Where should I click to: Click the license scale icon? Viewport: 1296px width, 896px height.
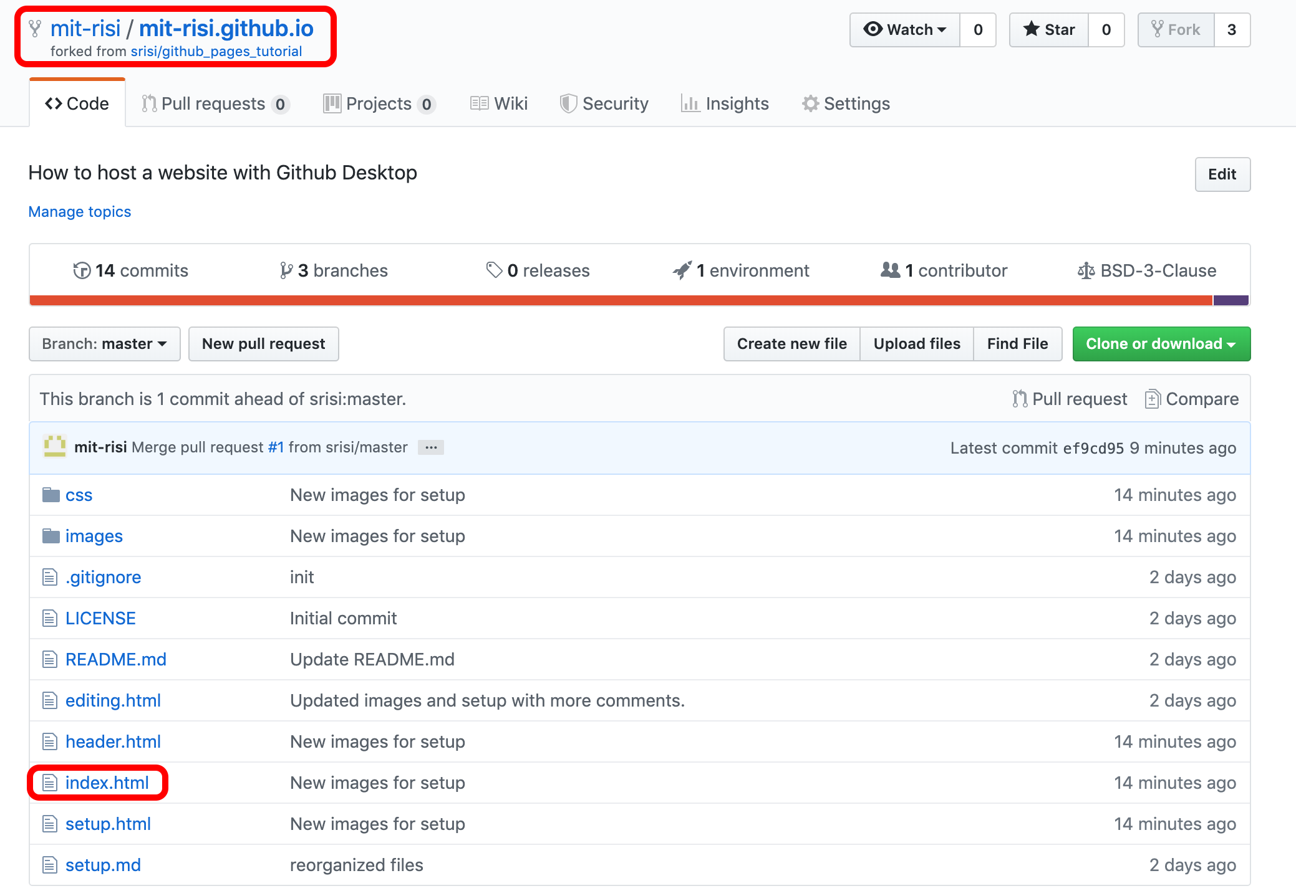click(x=1086, y=270)
